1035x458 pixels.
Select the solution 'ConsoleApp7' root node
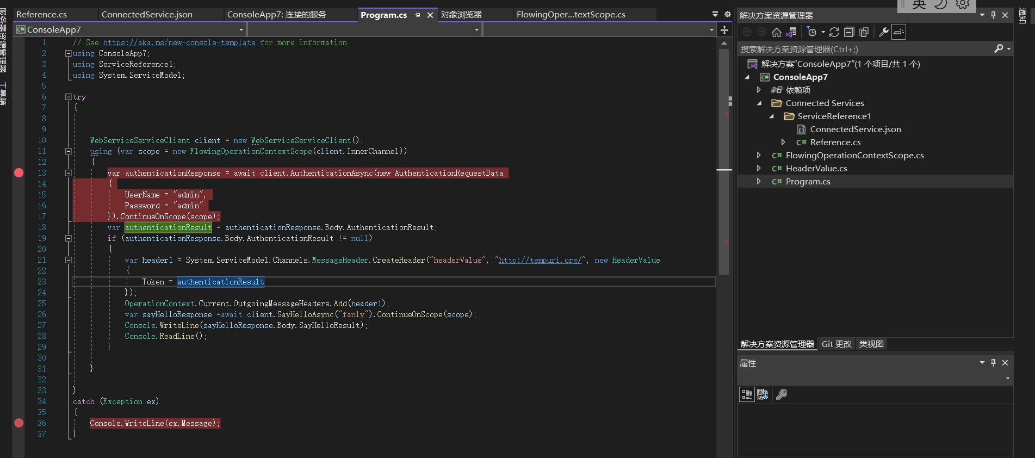[x=840, y=64]
